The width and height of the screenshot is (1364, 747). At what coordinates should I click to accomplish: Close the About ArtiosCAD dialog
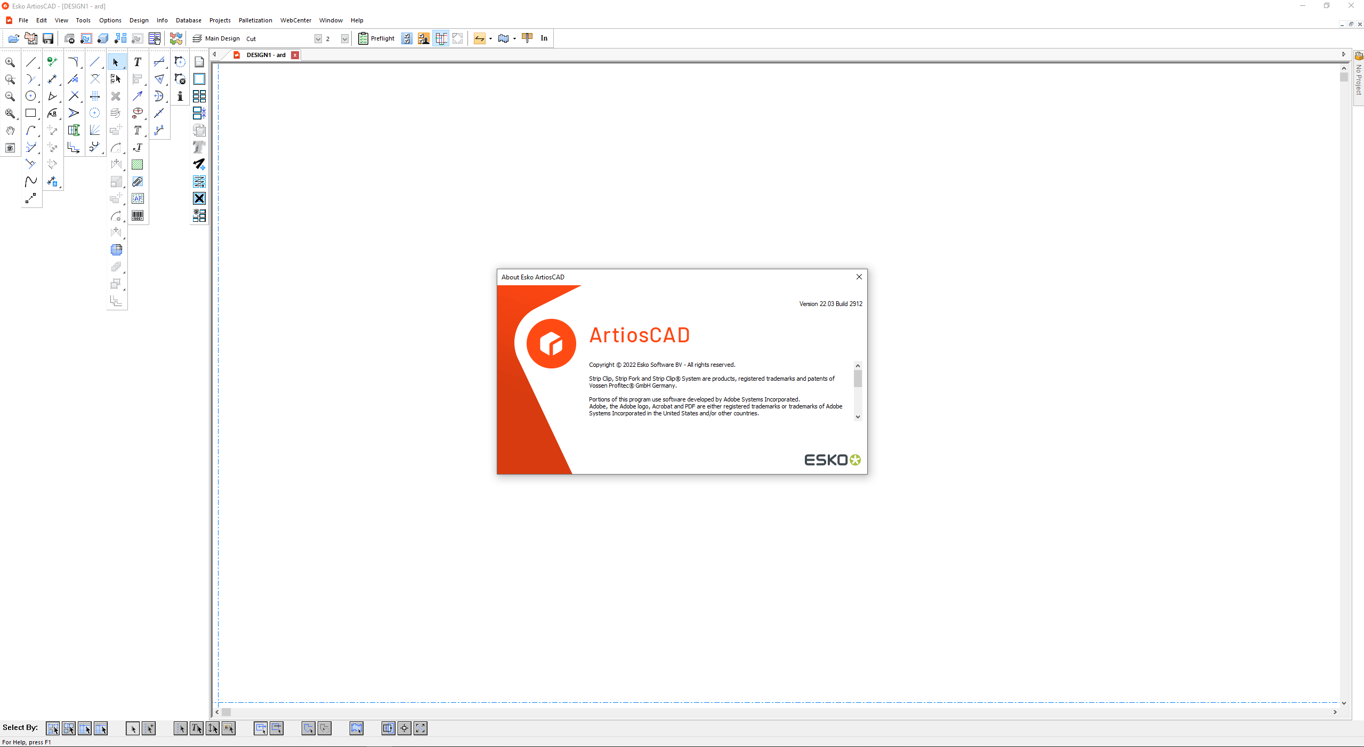pos(859,277)
